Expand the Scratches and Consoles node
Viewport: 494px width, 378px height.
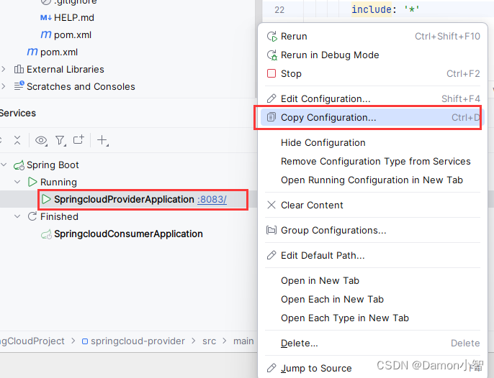[4, 86]
